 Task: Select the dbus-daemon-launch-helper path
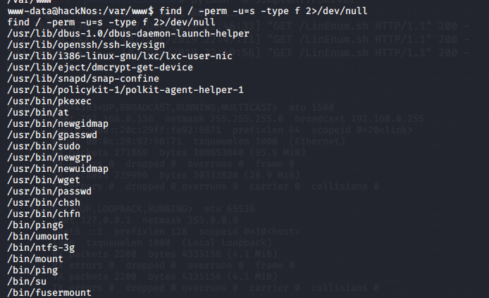(128, 34)
